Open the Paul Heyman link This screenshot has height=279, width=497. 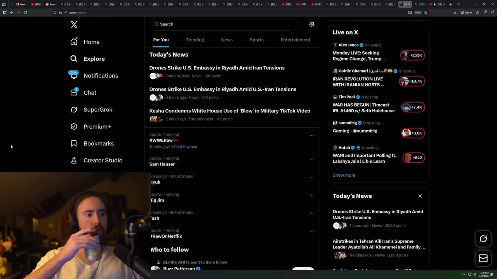(186, 146)
